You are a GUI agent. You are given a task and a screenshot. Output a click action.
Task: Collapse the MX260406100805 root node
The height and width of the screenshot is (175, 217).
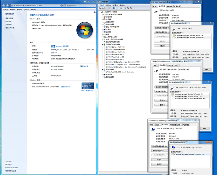(x=100, y=12)
